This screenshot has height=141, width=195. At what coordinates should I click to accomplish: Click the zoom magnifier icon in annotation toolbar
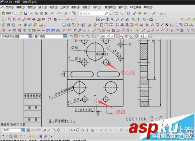tap(112, 20)
